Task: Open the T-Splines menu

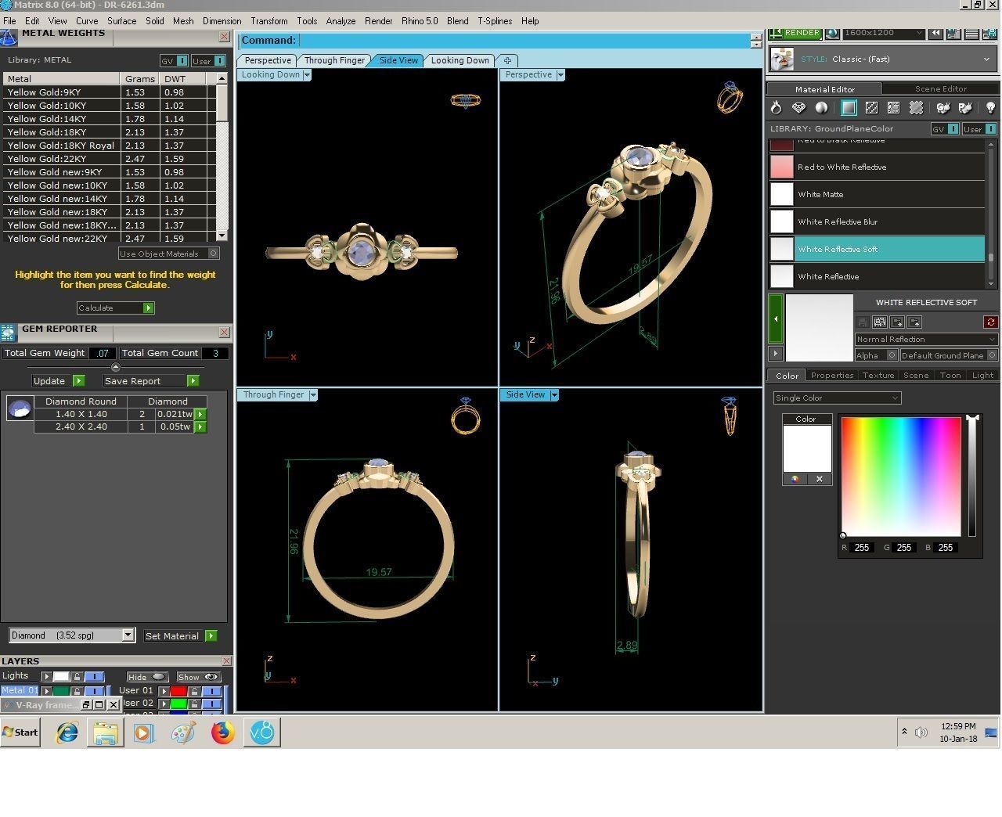Action: pos(495,21)
